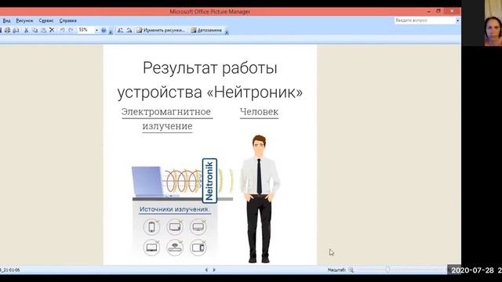
Task: Click the Изменить рисунки button
Action: click(x=161, y=30)
